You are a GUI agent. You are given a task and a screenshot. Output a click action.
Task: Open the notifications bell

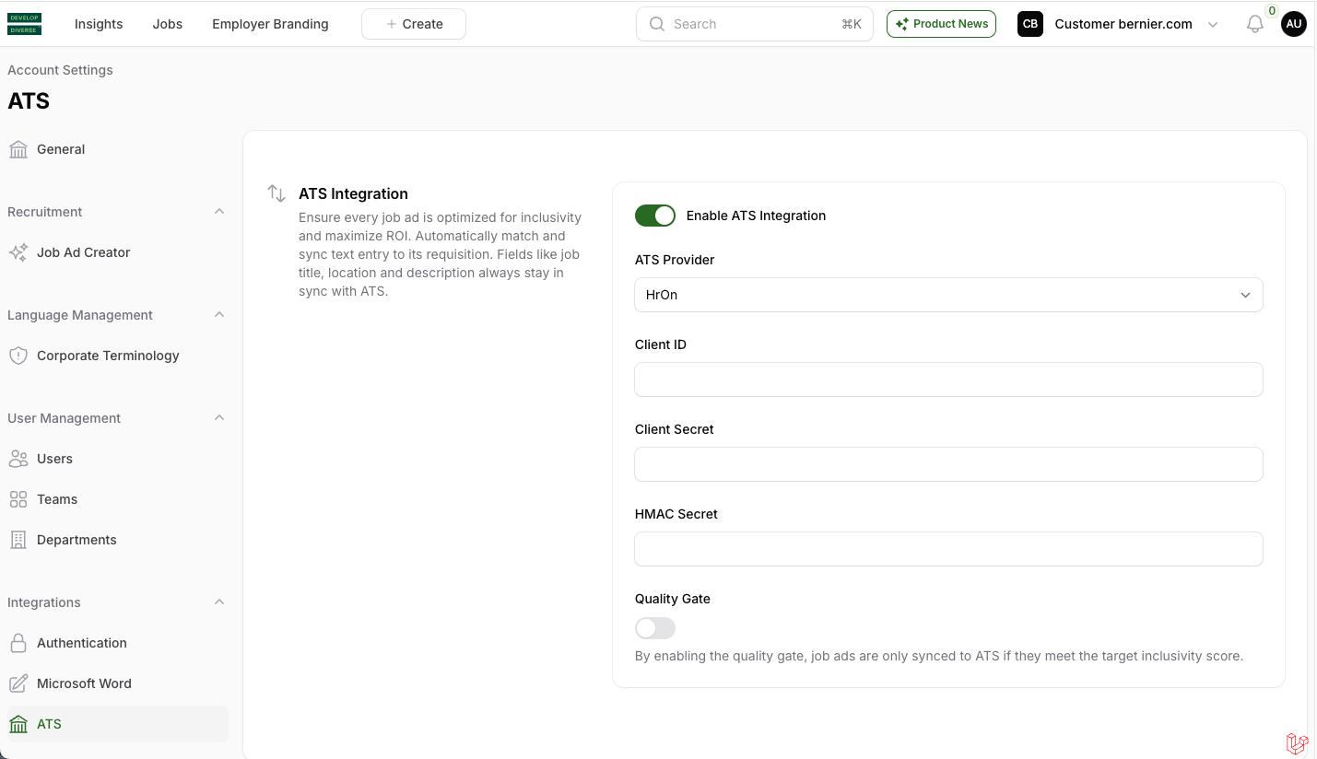coord(1254,25)
